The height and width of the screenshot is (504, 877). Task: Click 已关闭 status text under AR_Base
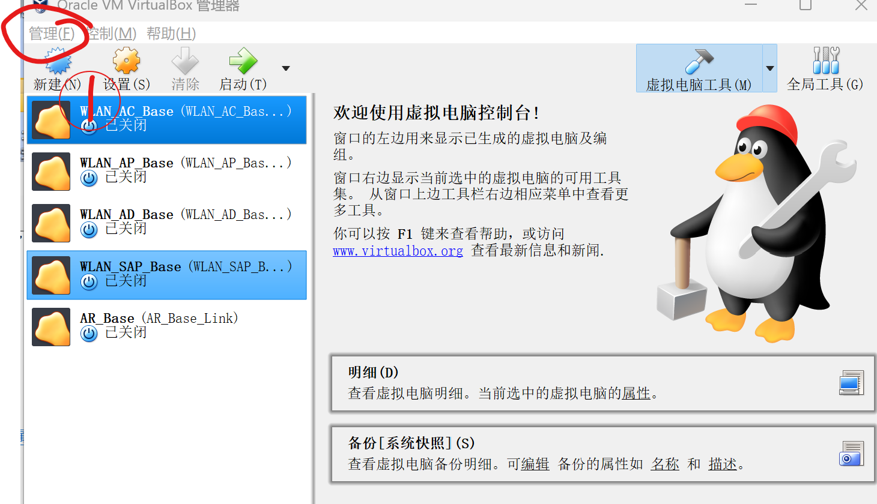tap(126, 332)
